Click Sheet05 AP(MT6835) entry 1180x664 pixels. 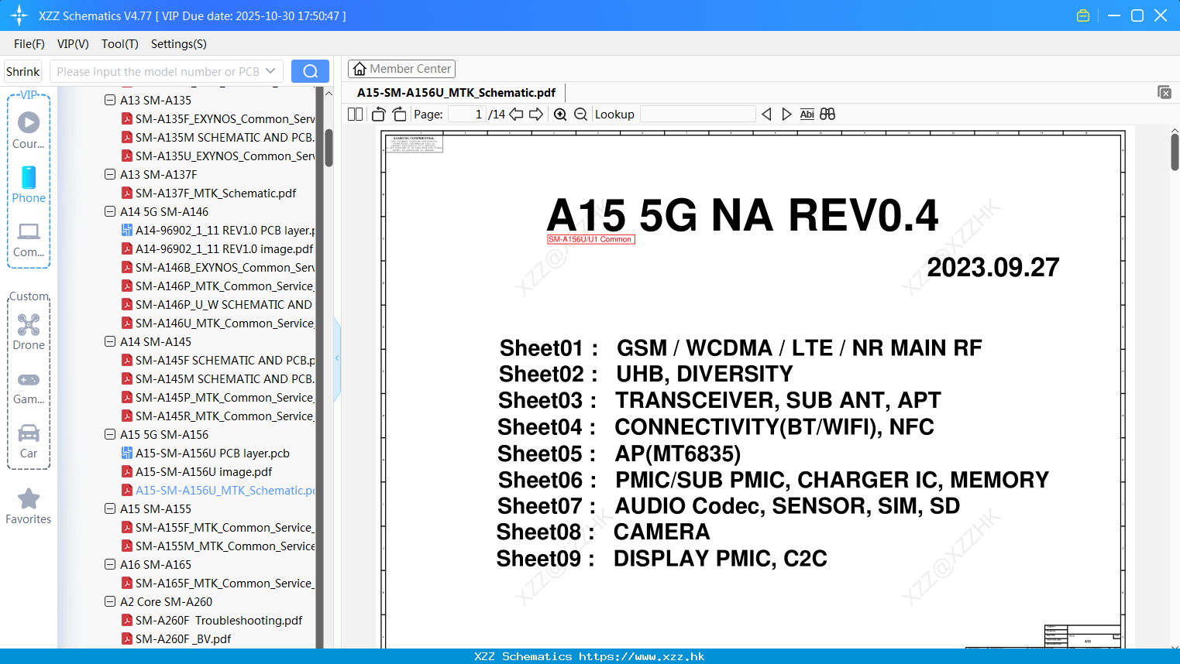(619, 454)
